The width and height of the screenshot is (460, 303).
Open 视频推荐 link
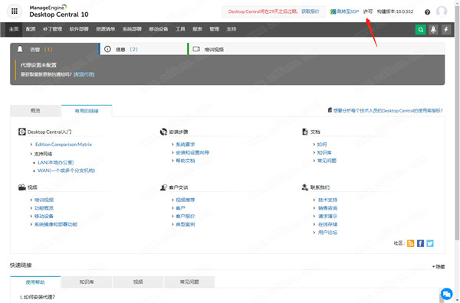coord(185,200)
